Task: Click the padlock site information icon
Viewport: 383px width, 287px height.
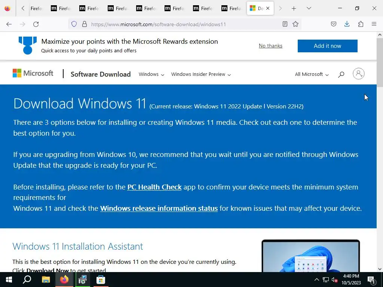Action: tap(85, 24)
